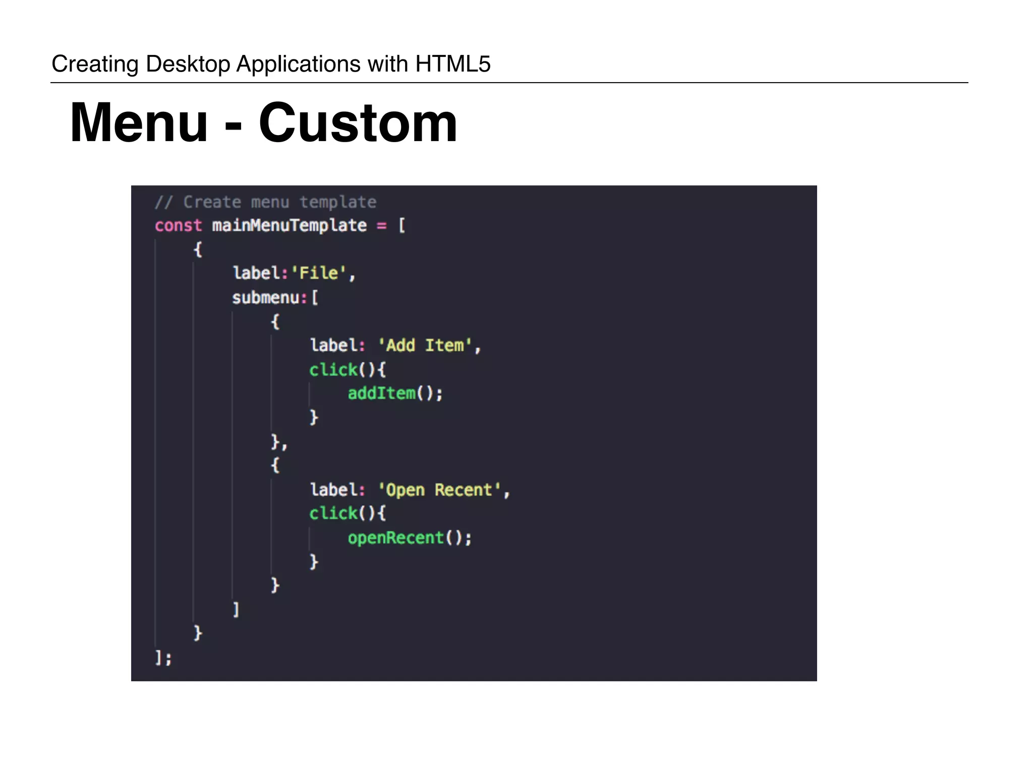Click the 'const' keyword in the code
1033x774 pixels.
click(x=178, y=225)
